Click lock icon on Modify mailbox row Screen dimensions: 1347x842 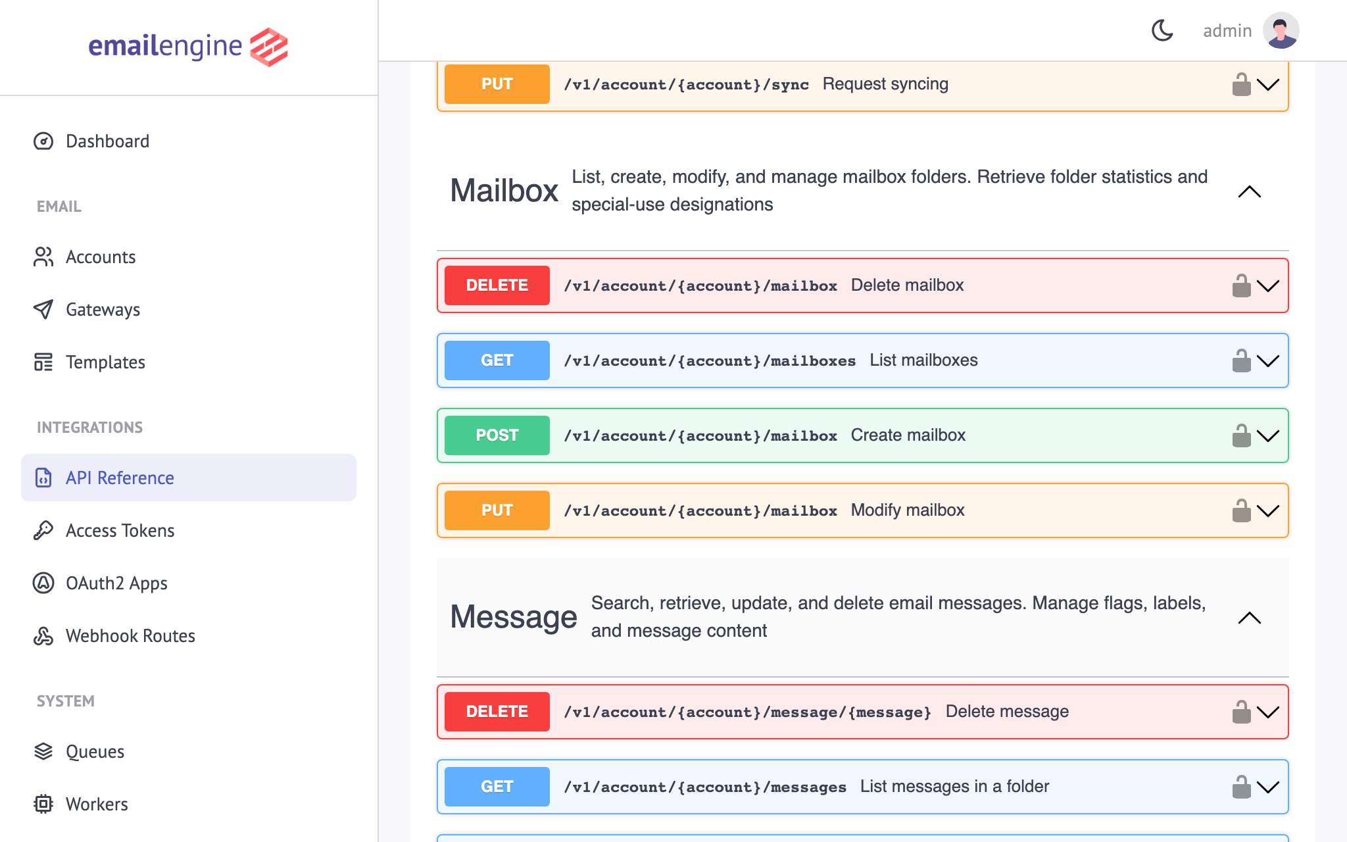[x=1241, y=510]
